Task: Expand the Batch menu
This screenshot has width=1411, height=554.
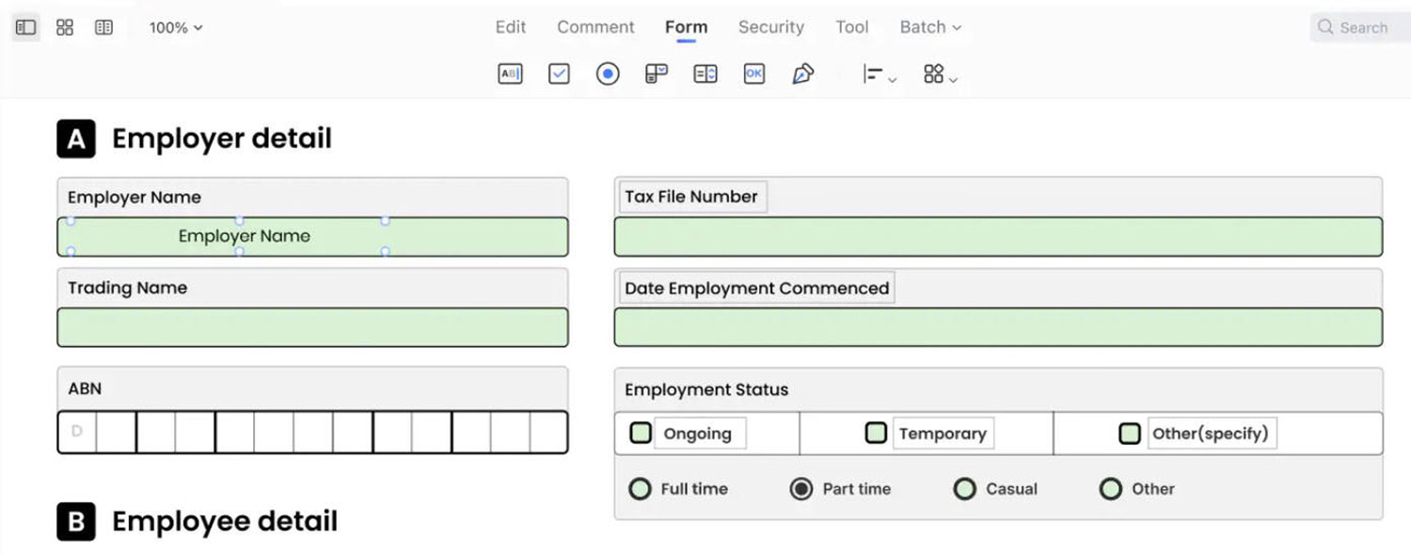Action: 930,27
